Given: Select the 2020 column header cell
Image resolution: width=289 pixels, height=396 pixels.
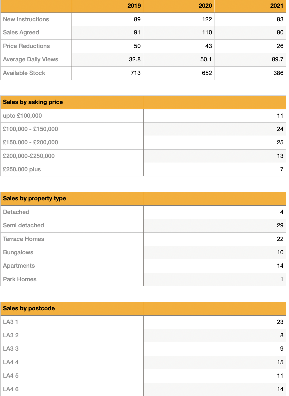Looking at the screenshot, I should pyautogui.click(x=205, y=6).
